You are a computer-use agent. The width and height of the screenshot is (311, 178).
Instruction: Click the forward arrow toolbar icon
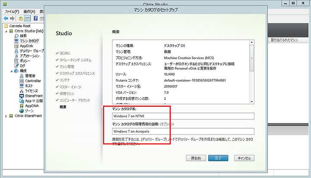[x=12, y=19]
